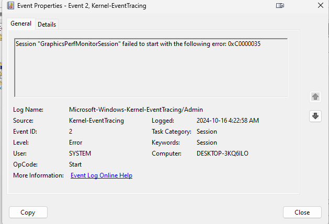Click the X to close the window

(321, 5)
